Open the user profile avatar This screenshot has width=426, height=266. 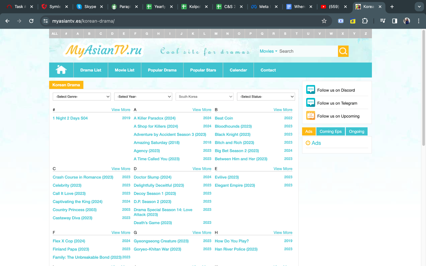[x=407, y=21]
